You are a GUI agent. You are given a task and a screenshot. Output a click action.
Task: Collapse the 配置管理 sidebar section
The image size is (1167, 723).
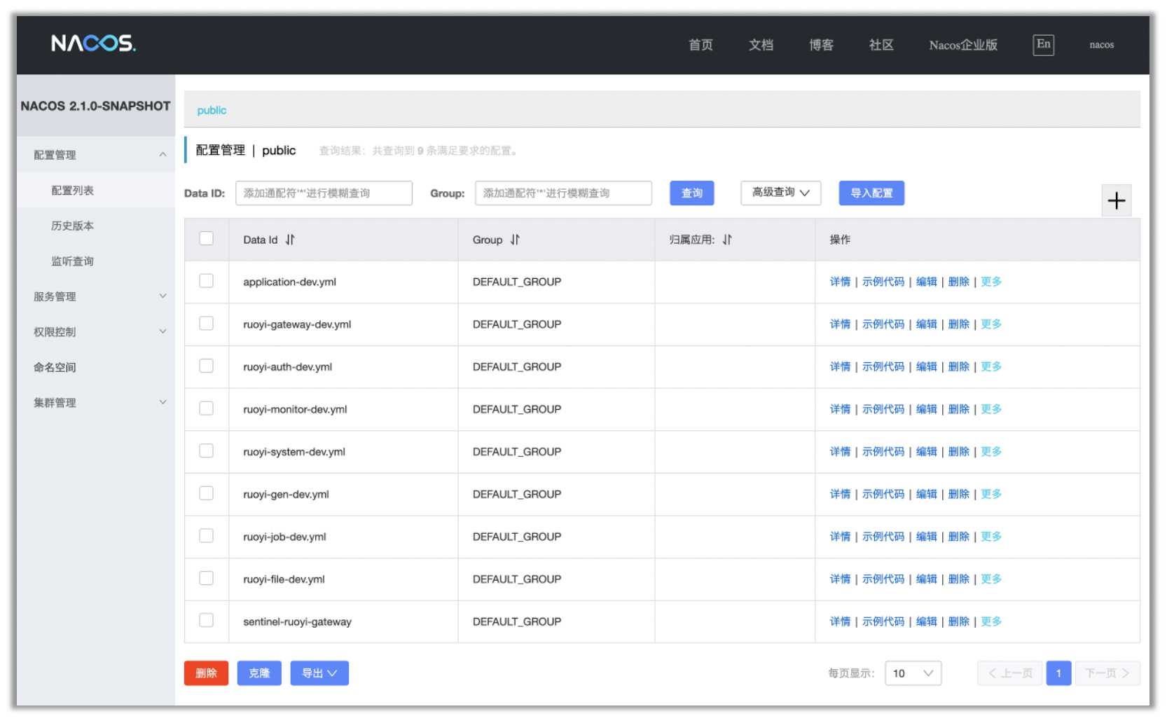[96, 155]
